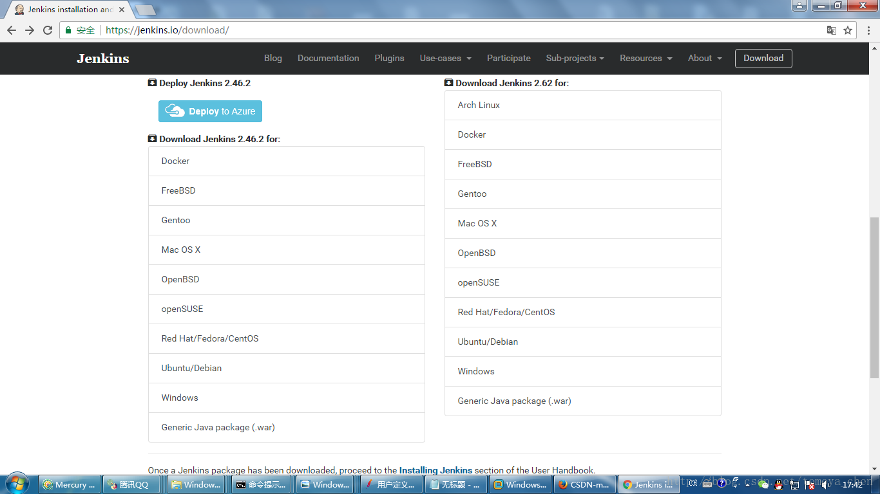Click the tray network icon with red X
The width and height of the screenshot is (880, 494).
tap(810, 485)
